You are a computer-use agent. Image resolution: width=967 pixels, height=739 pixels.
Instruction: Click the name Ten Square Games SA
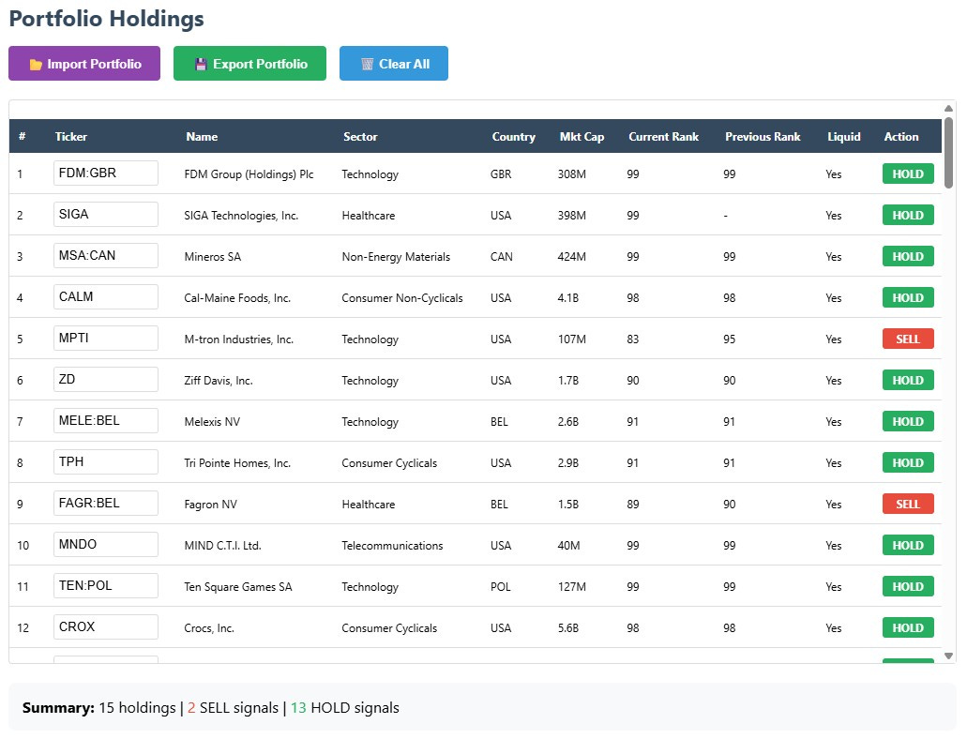coord(238,587)
